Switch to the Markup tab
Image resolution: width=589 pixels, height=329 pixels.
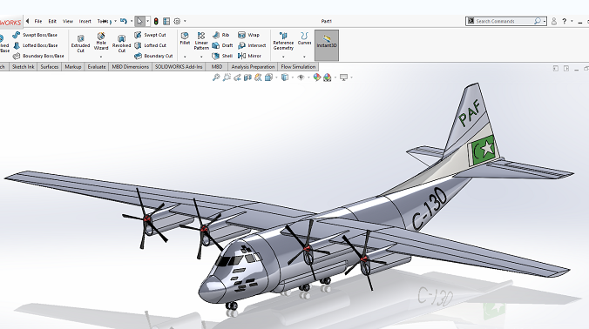click(x=73, y=67)
